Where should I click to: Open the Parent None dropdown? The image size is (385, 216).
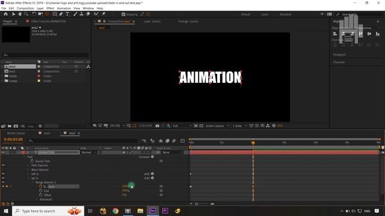click(x=173, y=152)
